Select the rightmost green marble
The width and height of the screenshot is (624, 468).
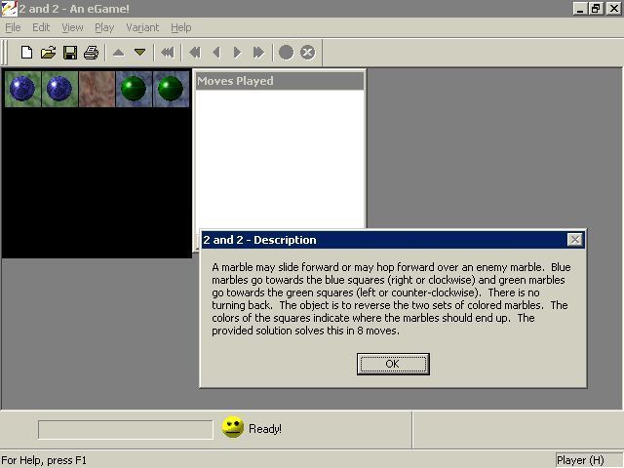[x=171, y=90]
